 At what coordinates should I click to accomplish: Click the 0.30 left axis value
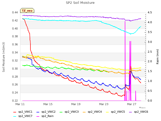(x=15, y=69)
